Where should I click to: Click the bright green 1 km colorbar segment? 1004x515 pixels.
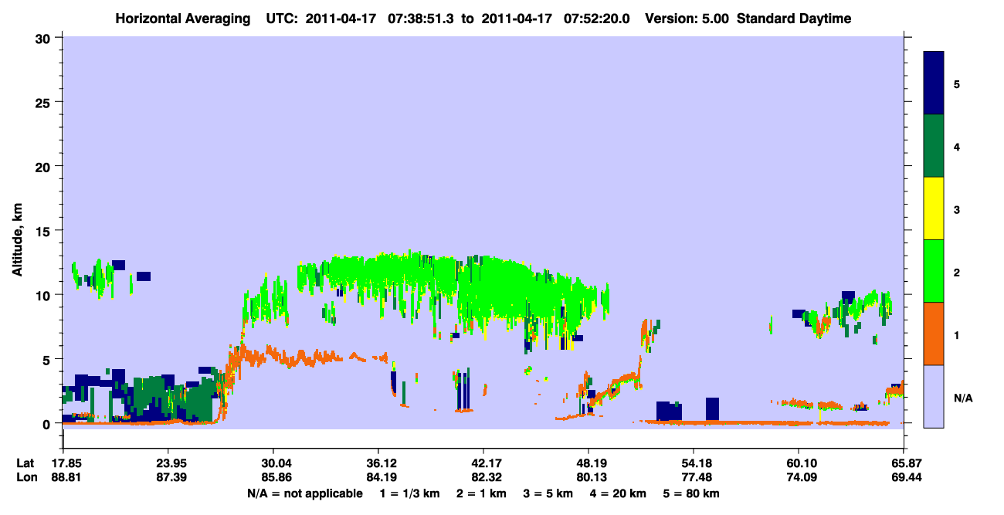[934, 271]
